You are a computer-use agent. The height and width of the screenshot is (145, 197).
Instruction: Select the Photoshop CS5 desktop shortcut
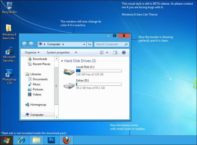coord(9,77)
